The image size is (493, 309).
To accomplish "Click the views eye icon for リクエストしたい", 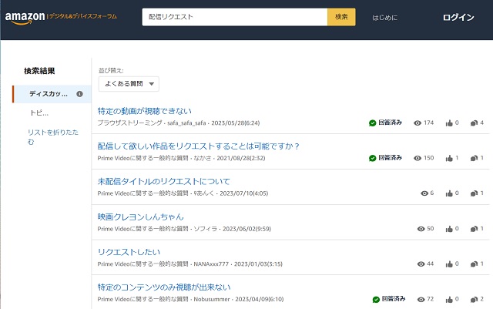I will click(421, 264).
